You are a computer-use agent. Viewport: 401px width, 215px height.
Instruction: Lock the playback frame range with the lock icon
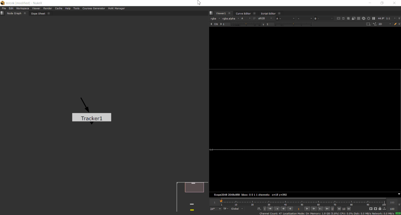[380, 208]
